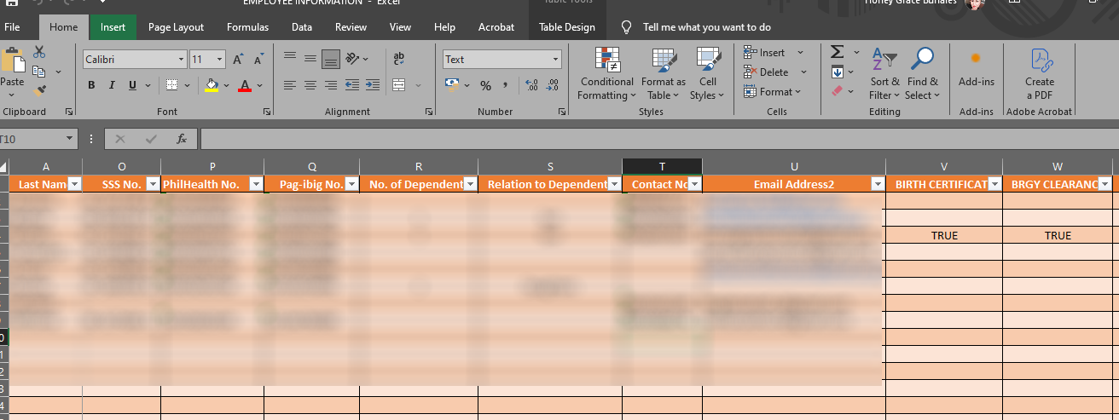Open the BIRTH CERTIFICATE column filter
This screenshot has height=420, width=1119.
click(x=994, y=184)
